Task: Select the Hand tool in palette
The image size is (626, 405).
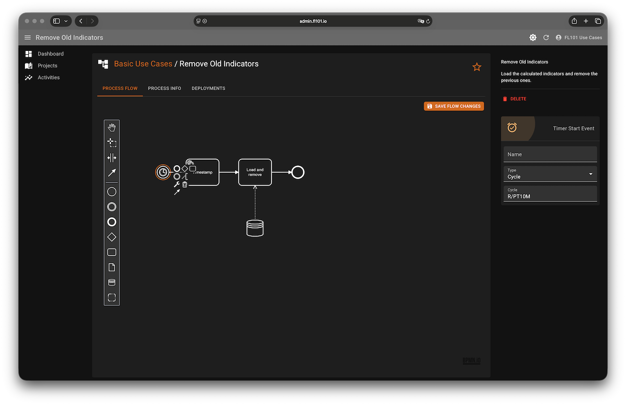Action: [112, 128]
